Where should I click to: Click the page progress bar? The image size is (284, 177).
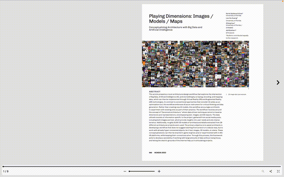pos(142,166)
